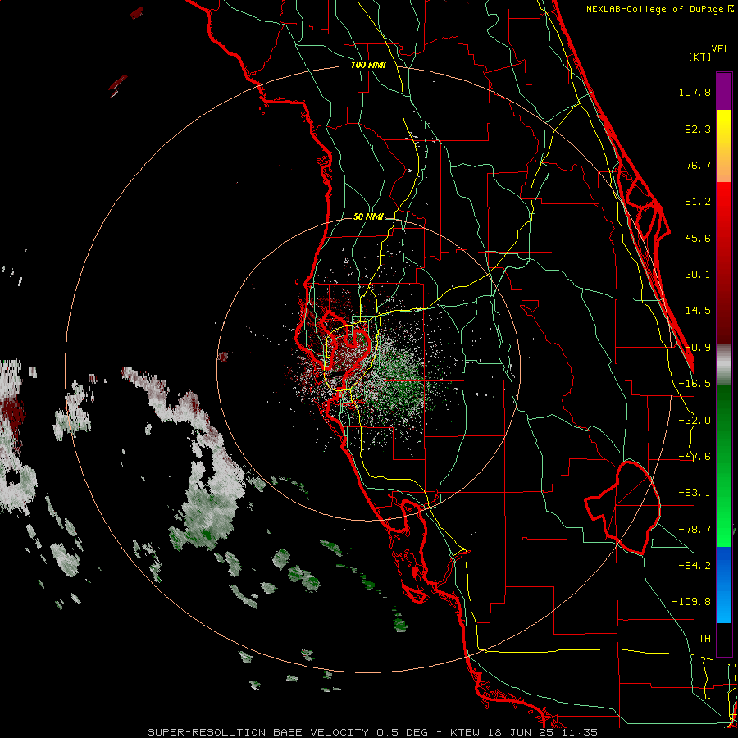The height and width of the screenshot is (738, 738).
Task: Click the NEXLAB-College of DuPage header text
Action: coord(659,9)
